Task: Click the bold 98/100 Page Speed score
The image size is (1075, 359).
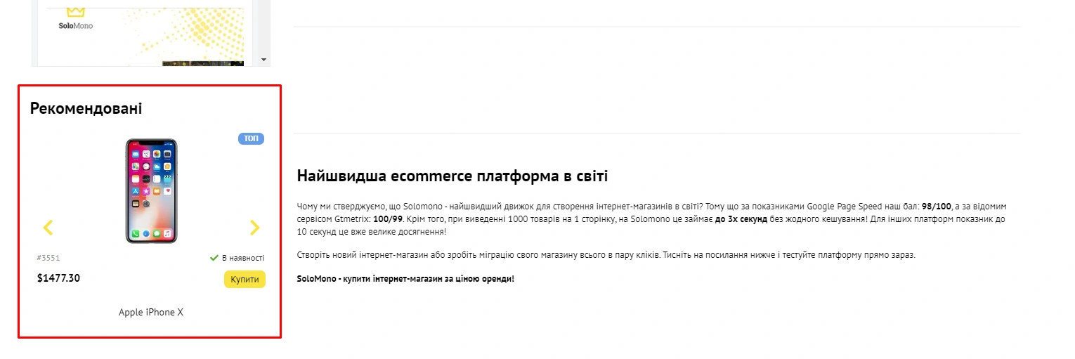Action: 937,207
